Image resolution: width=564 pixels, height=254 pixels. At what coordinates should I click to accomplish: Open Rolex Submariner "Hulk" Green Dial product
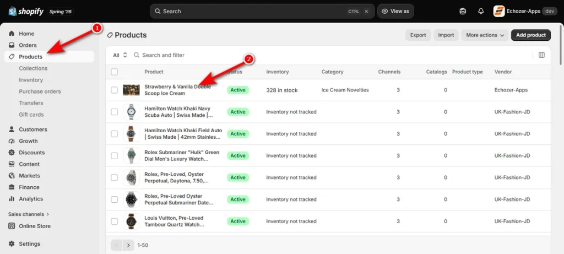(182, 156)
